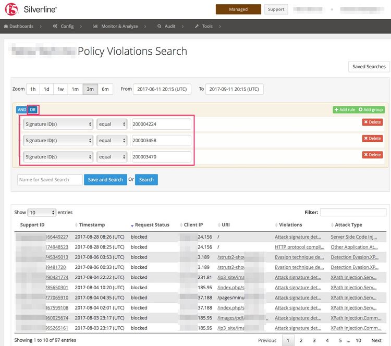The width and height of the screenshot is (391, 346).
Task: Open operator dropdown for rule 200003458
Action: pyautogui.click(x=112, y=141)
